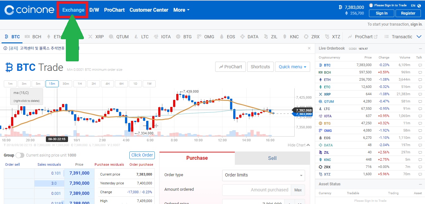Open talk chat for the EOS orderbook row
Image resolution: width=425 pixels, height=204 pixels.
(x=420, y=138)
